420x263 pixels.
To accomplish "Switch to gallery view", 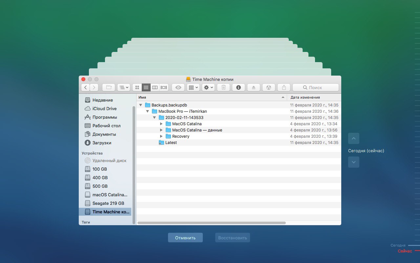I will tap(164, 87).
